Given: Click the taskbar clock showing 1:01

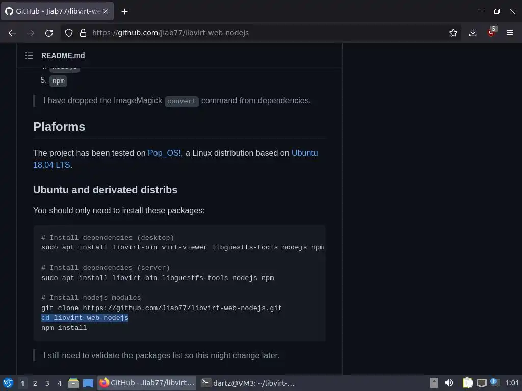Looking at the screenshot, I should [512, 383].
